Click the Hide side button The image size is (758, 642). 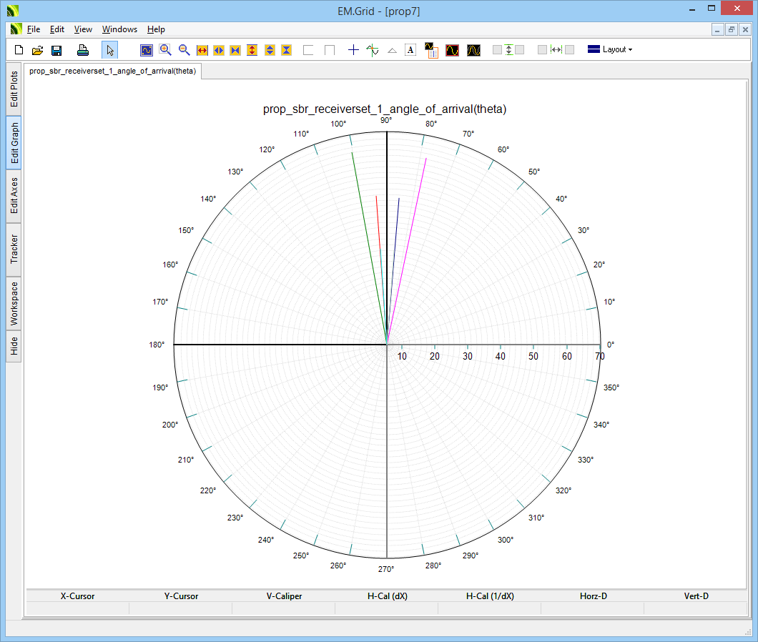pyautogui.click(x=14, y=347)
